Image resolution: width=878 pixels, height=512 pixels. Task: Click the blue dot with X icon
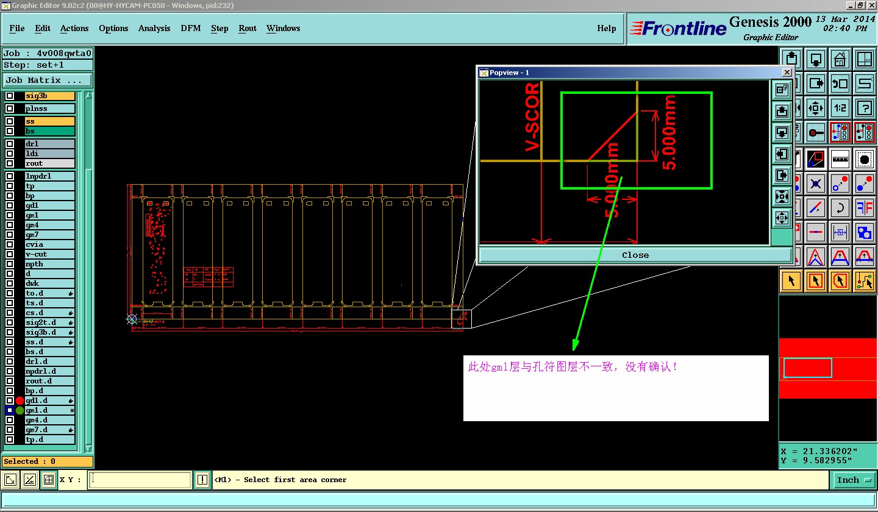click(816, 183)
